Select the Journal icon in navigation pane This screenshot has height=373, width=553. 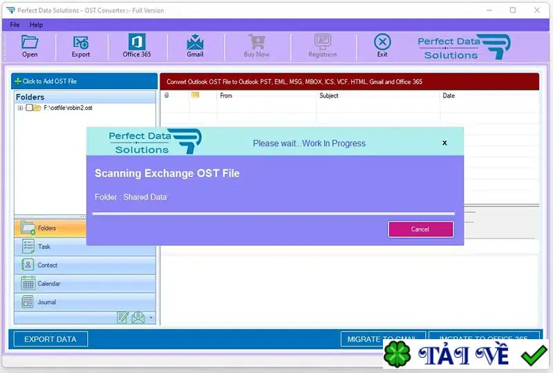[x=28, y=302]
